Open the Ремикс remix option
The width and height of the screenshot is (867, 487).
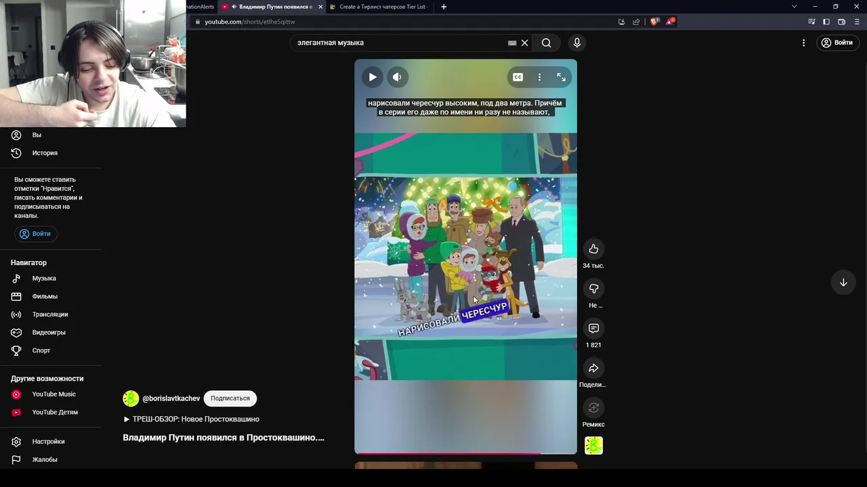(x=593, y=408)
